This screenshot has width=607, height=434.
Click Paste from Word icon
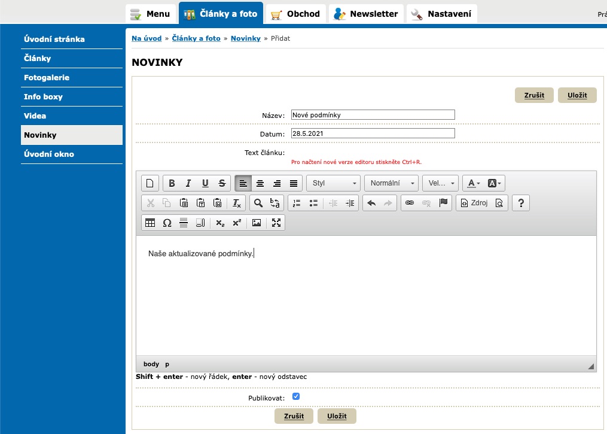click(218, 203)
